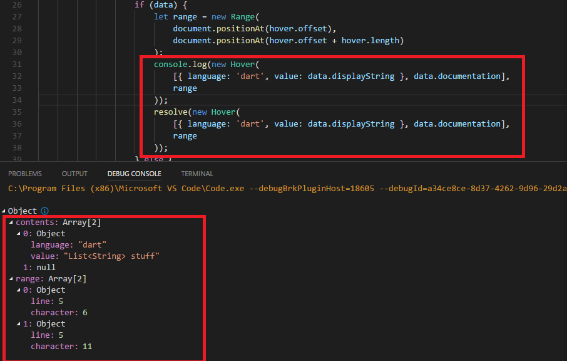Collapse the 0: Object under contents

coord(18,234)
